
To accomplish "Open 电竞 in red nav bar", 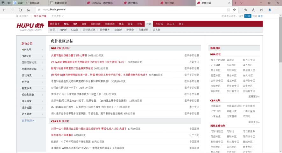I will point(84,24).
